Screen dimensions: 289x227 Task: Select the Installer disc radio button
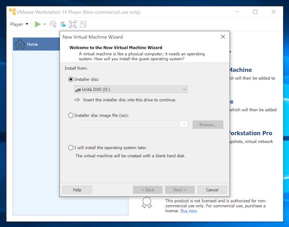coord(71,79)
